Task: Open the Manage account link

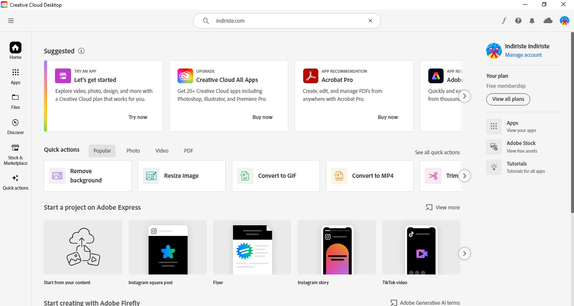Action: point(523,55)
